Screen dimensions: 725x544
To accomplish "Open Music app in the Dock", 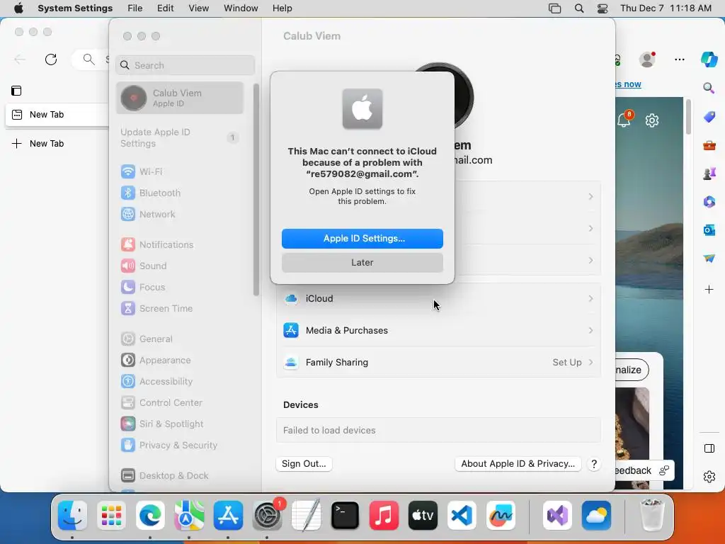I will coord(384,516).
